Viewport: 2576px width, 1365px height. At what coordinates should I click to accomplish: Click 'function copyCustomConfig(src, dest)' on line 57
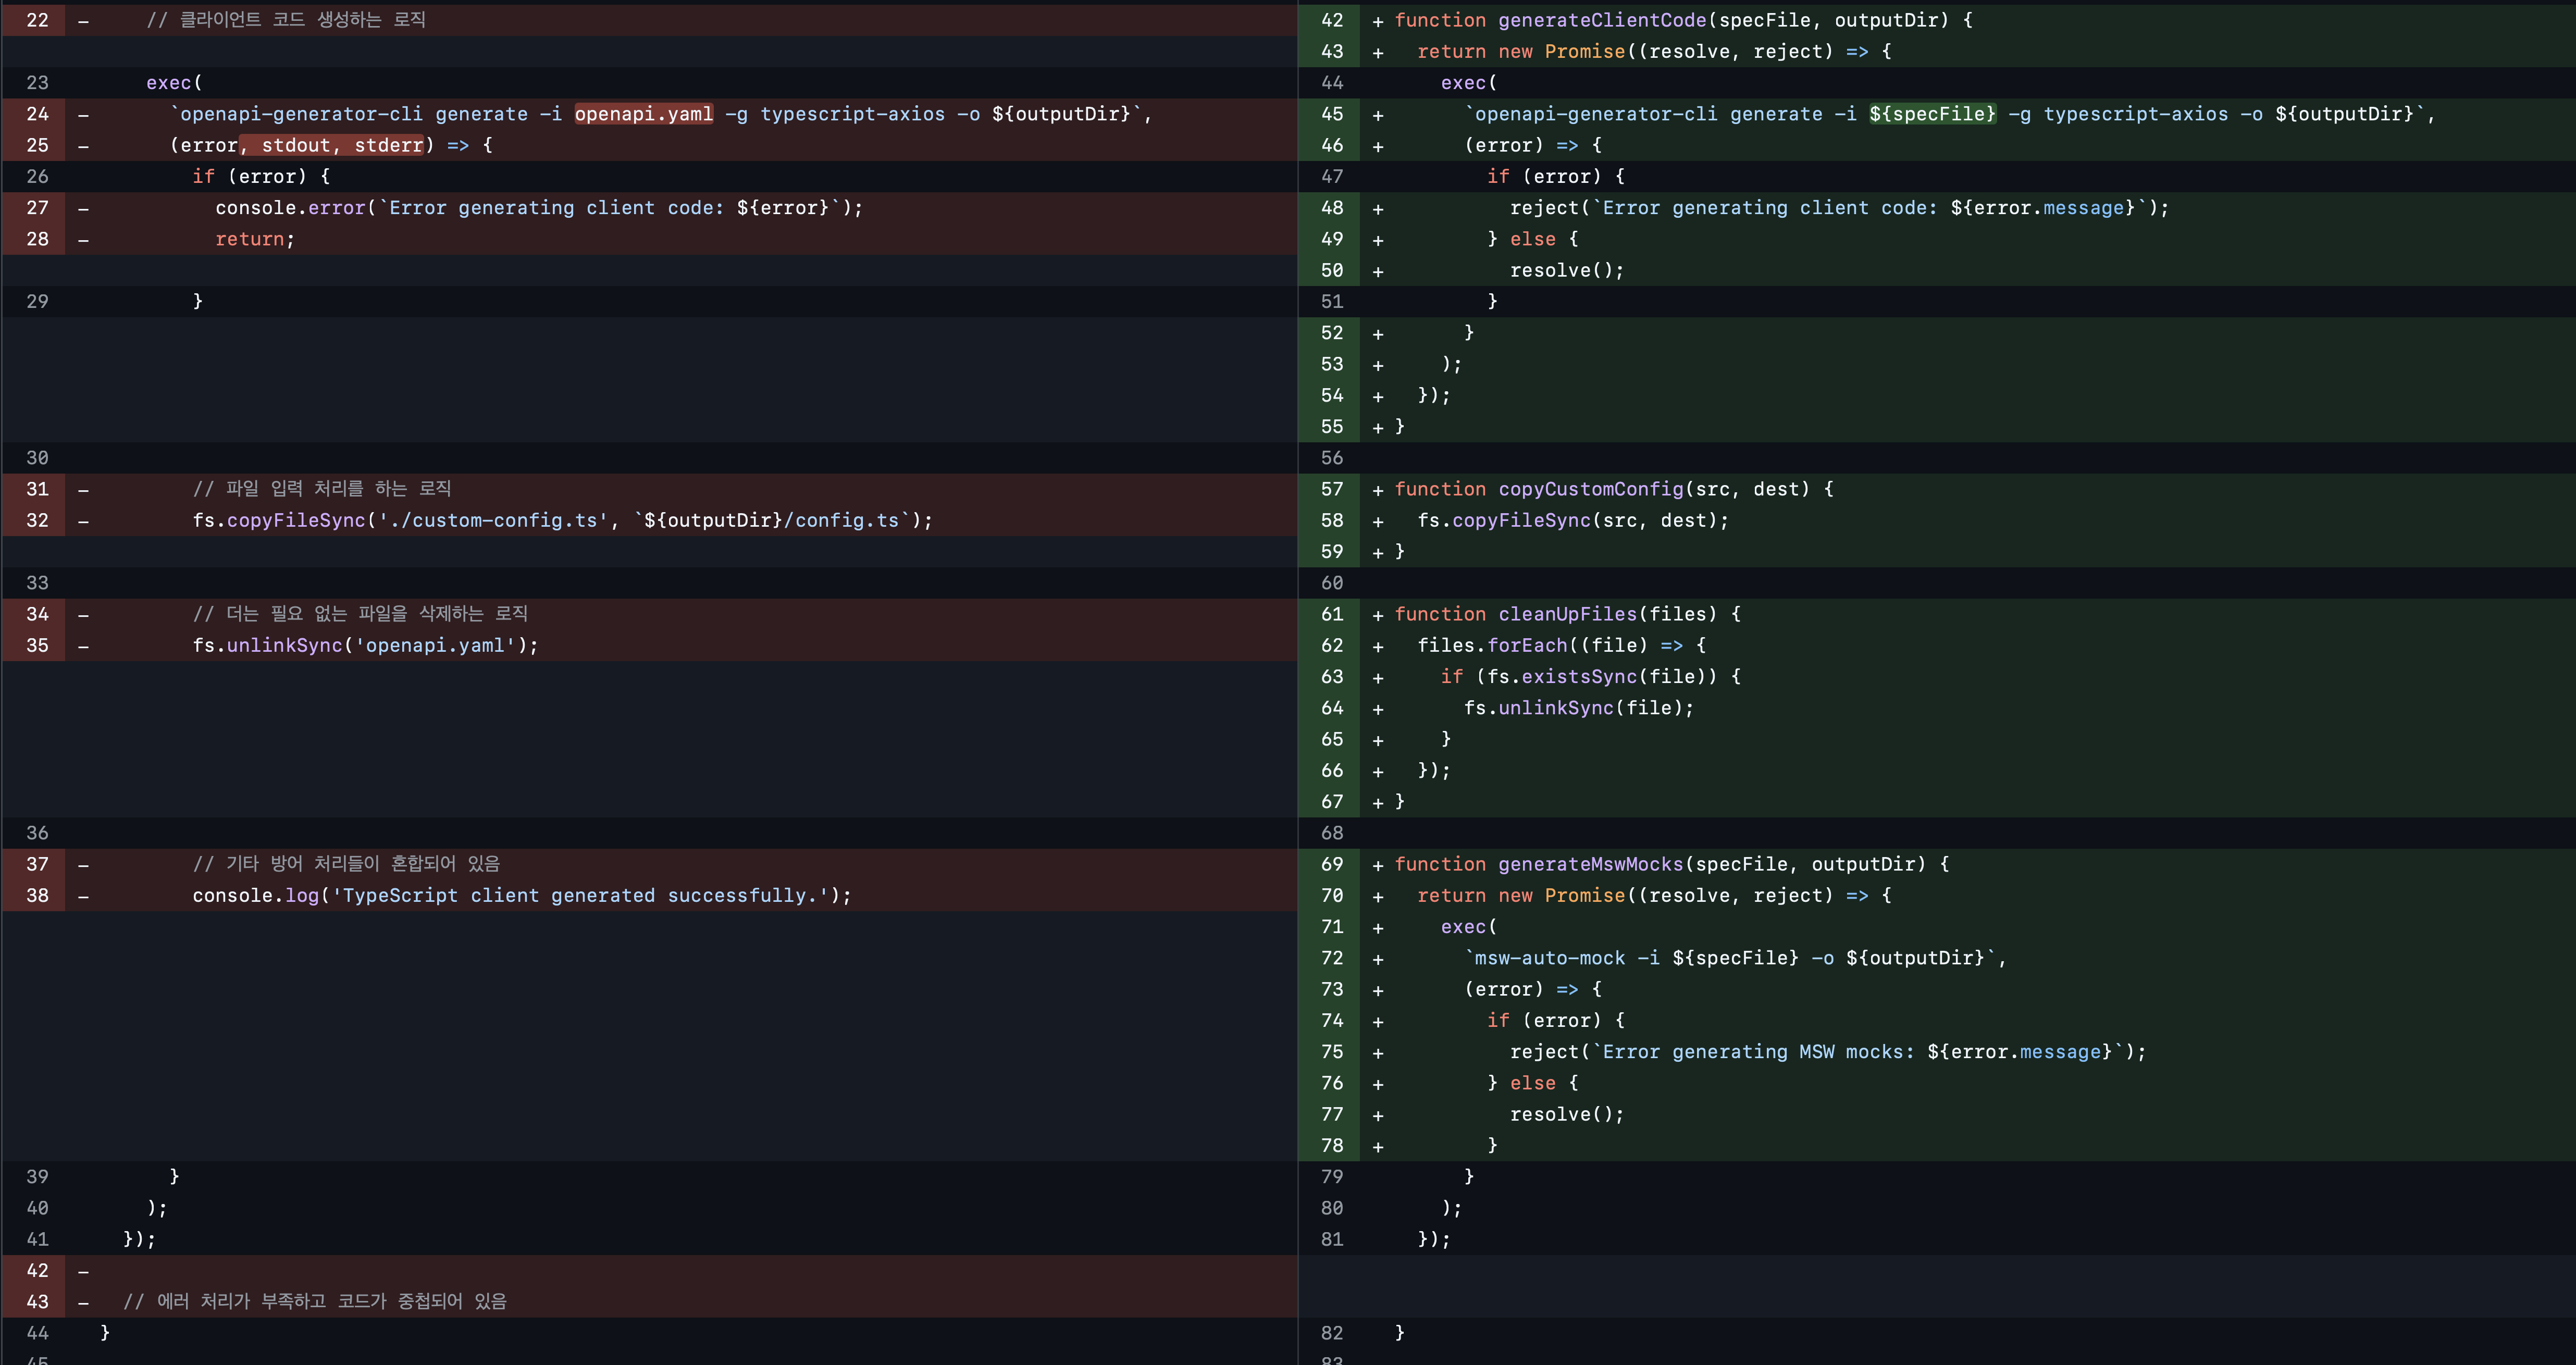[x=1602, y=489]
